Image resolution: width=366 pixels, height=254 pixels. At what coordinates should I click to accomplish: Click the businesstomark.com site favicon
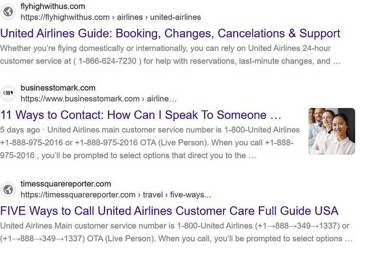(x=8, y=93)
